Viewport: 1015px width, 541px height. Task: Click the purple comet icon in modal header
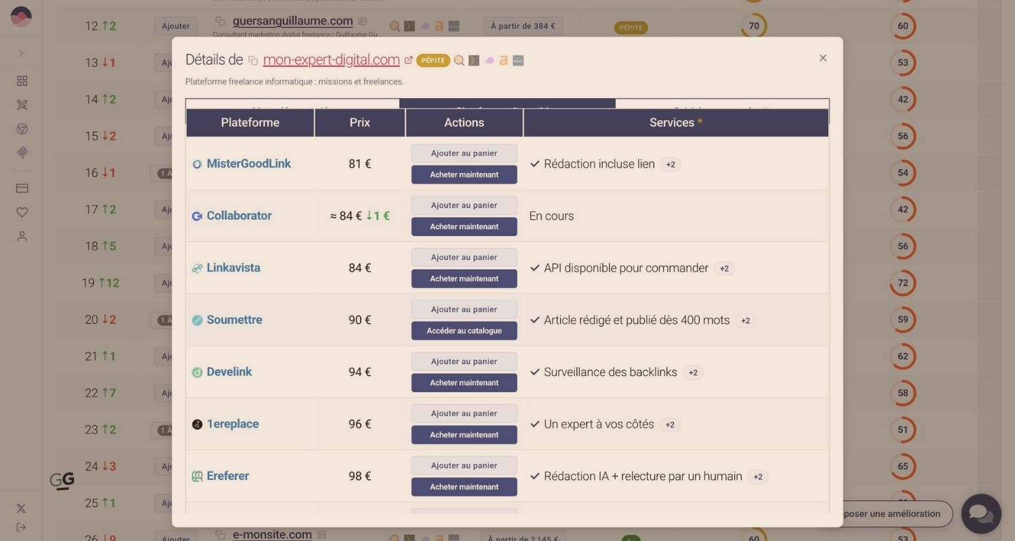coord(489,60)
